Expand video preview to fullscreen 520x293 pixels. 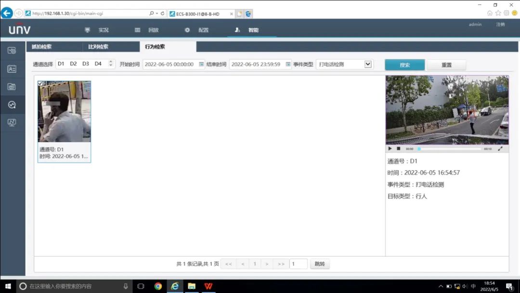pyautogui.click(x=500, y=149)
